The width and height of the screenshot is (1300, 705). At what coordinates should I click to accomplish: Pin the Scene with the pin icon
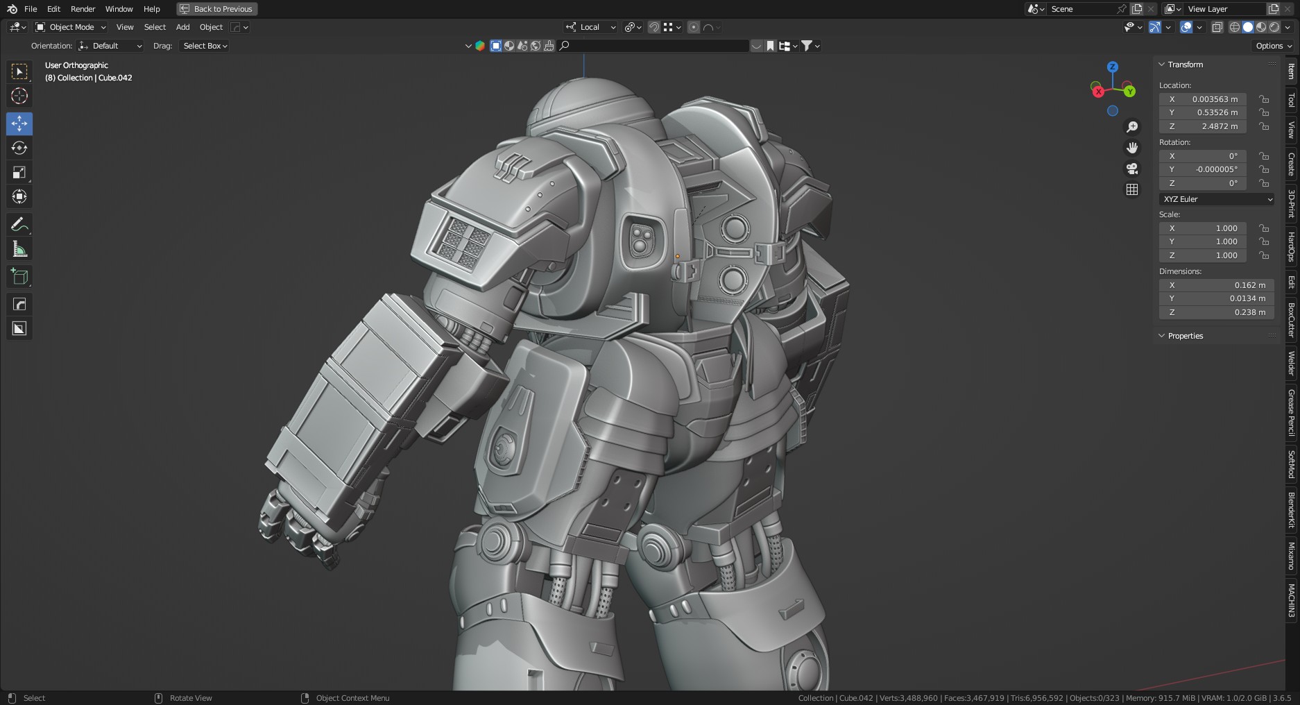click(1121, 9)
